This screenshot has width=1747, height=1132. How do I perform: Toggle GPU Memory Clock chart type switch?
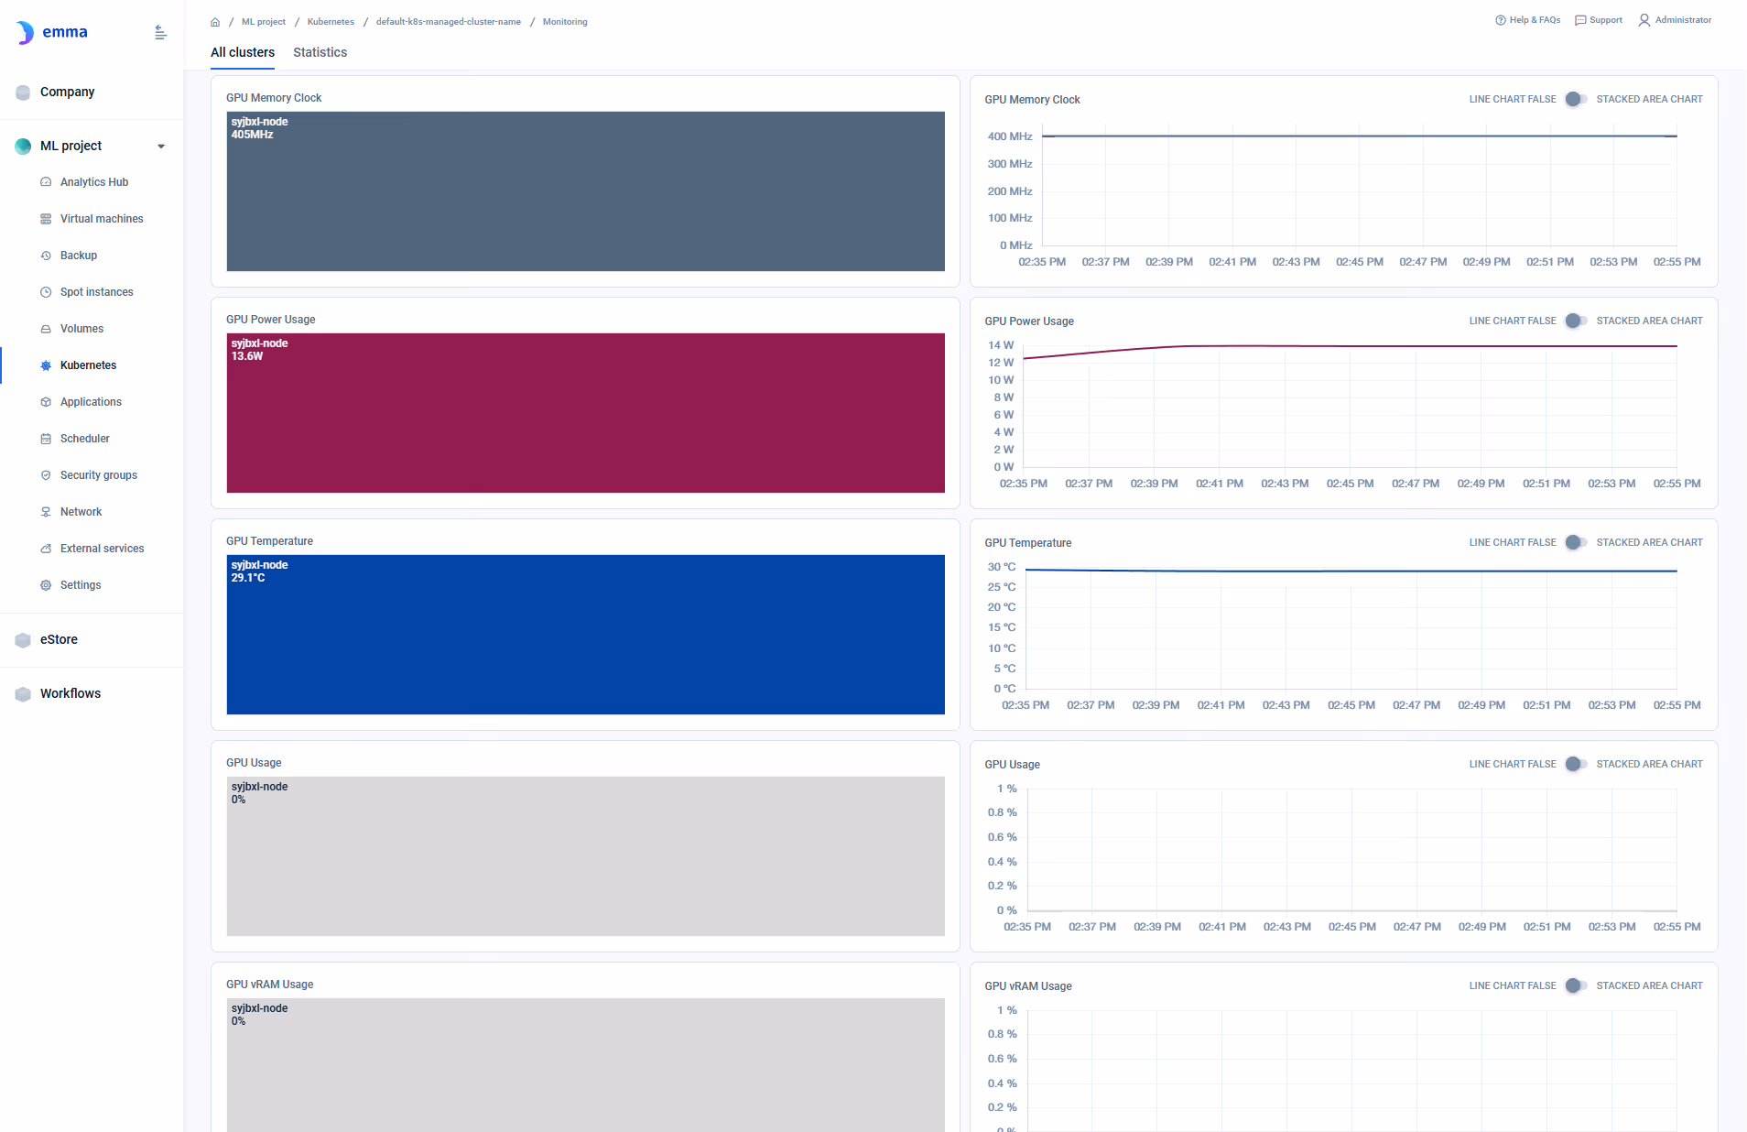click(1576, 99)
